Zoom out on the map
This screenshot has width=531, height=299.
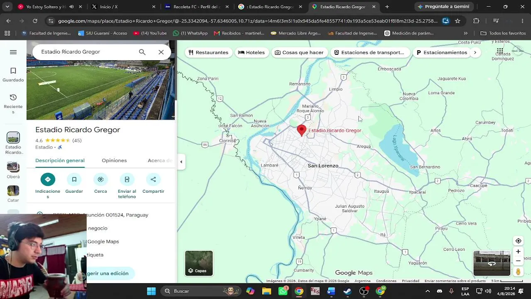click(x=518, y=261)
